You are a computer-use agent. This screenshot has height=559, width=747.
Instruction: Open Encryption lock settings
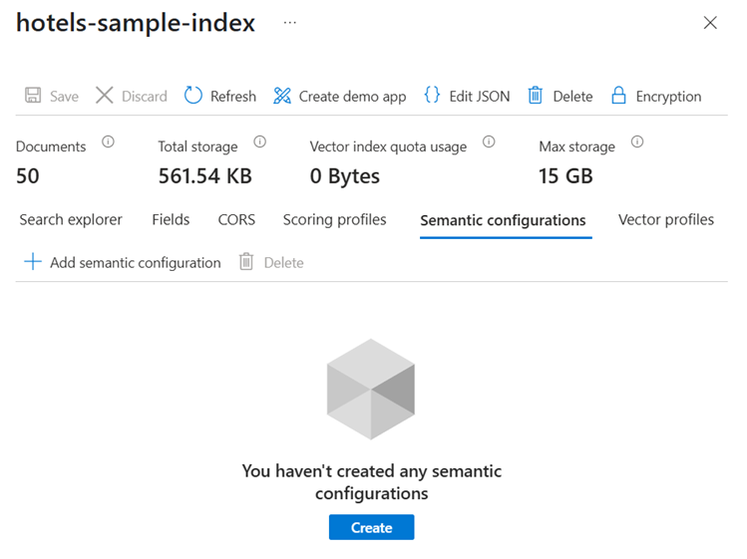pyautogui.click(x=619, y=96)
